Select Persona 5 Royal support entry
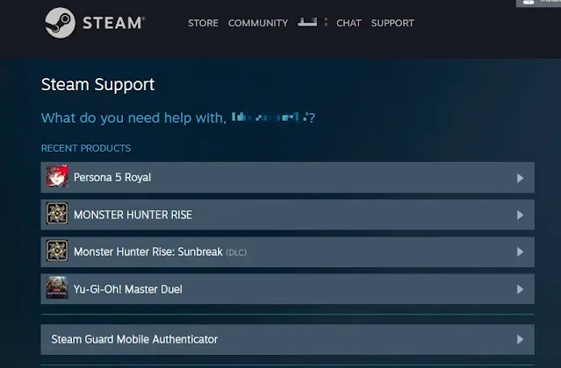Viewport: 561px width, 368px height. coord(288,177)
